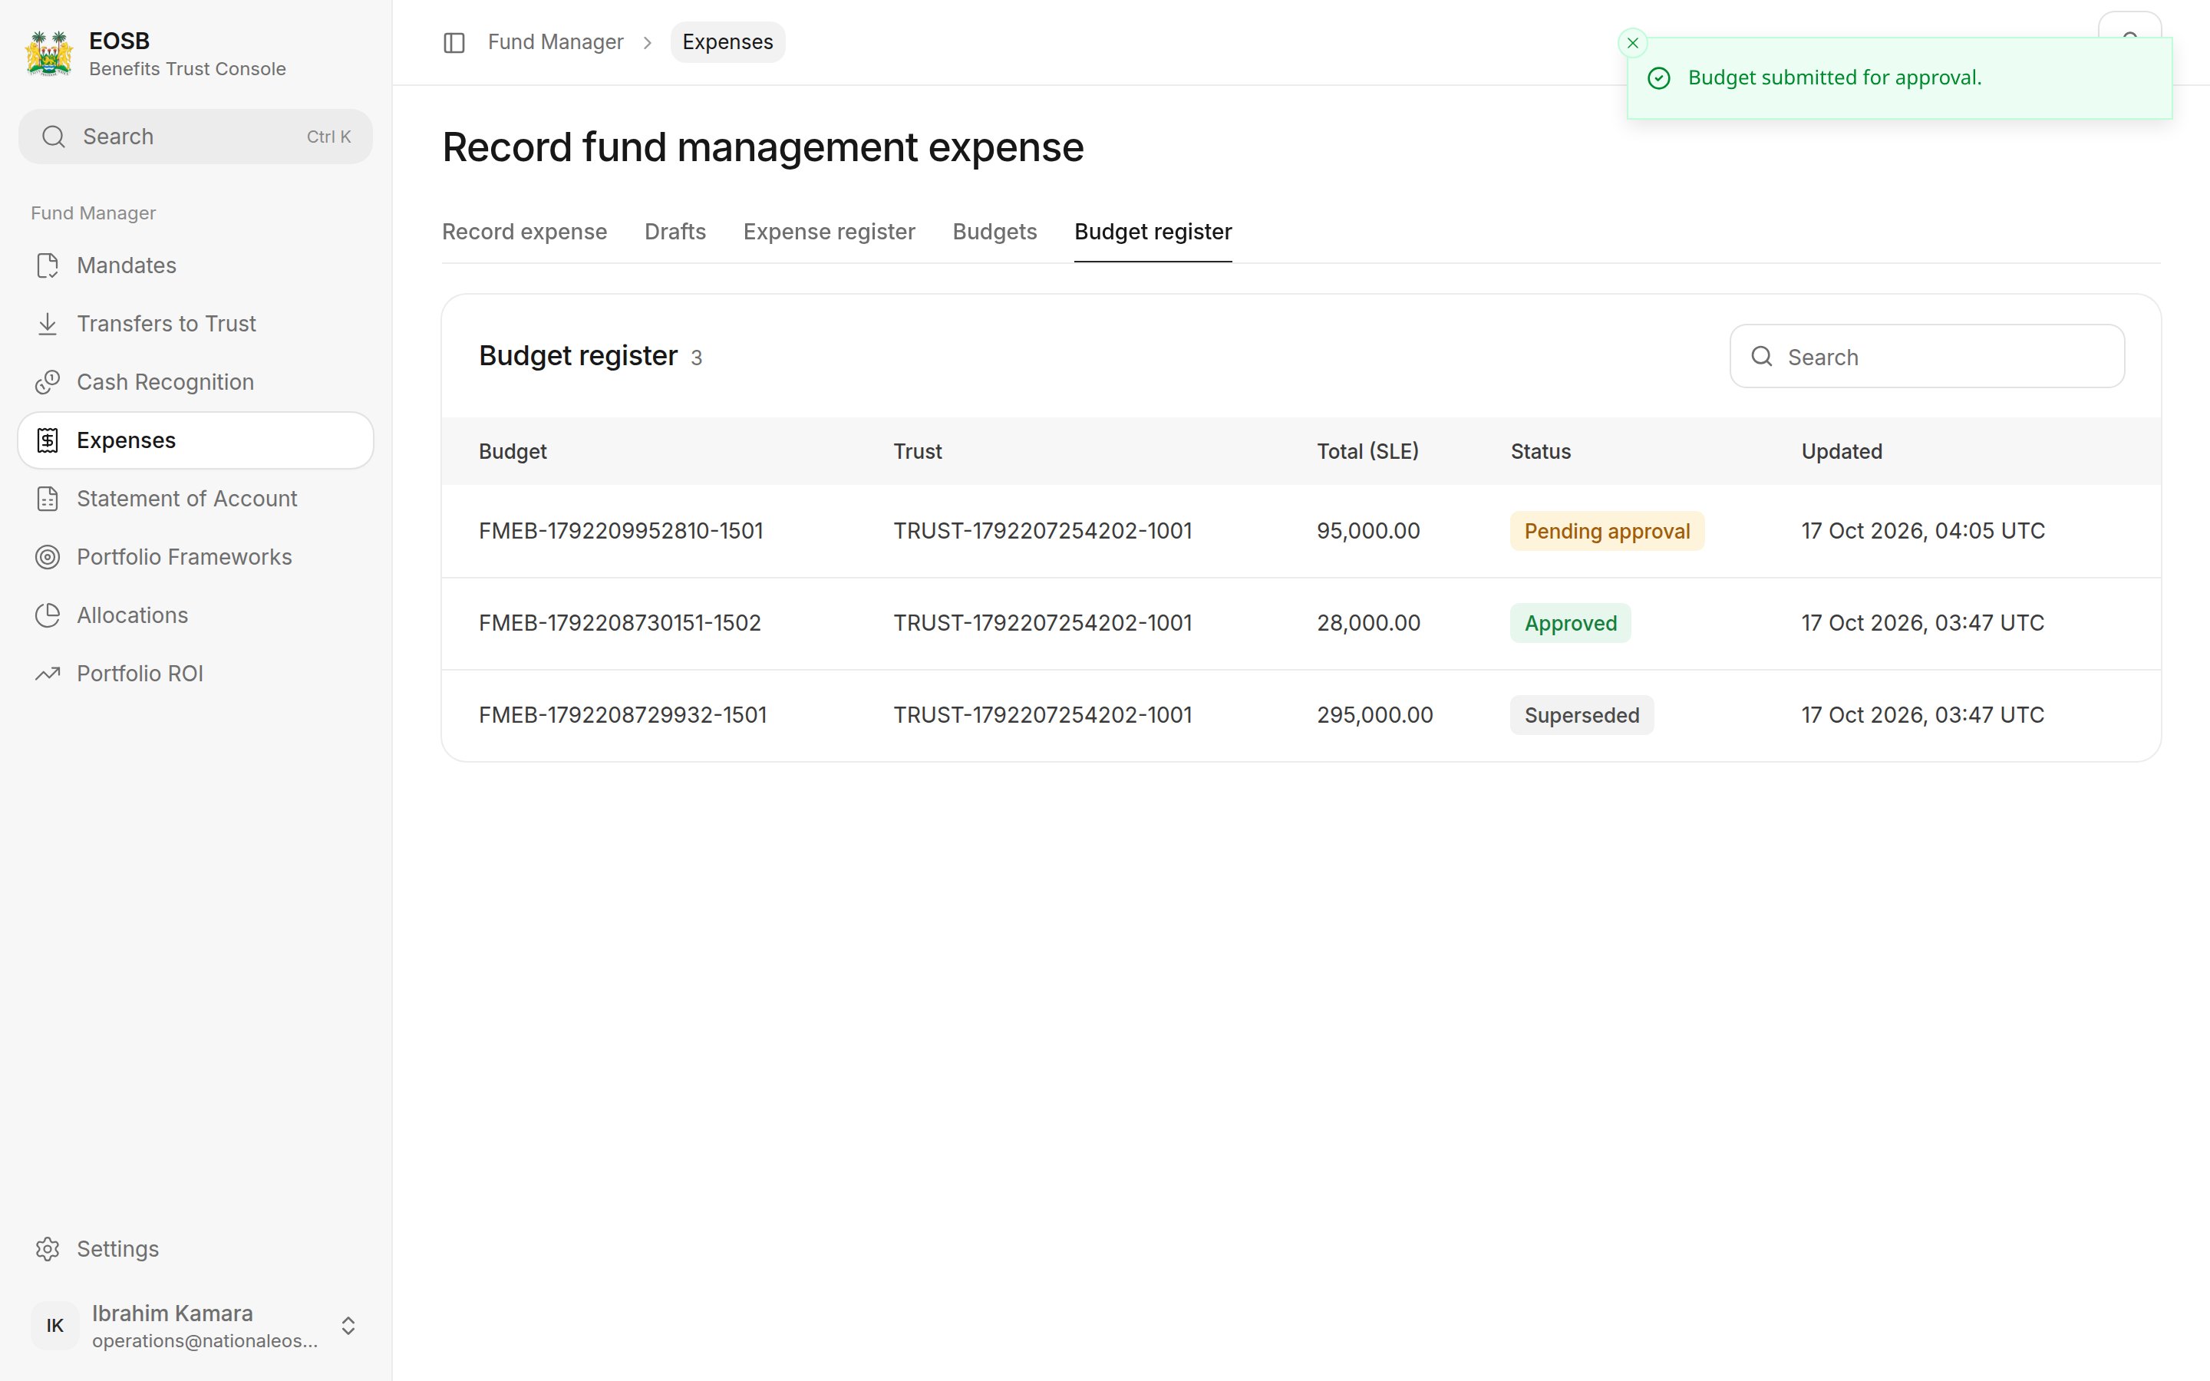Dismiss the Budget submitted notification
2210x1381 pixels.
click(1633, 43)
